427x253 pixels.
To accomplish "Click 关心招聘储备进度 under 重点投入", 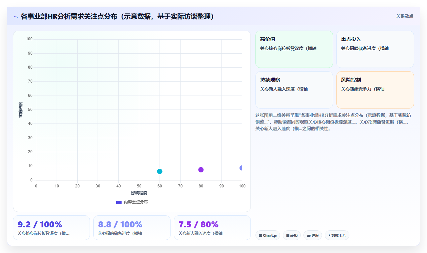I will pos(365,48).
